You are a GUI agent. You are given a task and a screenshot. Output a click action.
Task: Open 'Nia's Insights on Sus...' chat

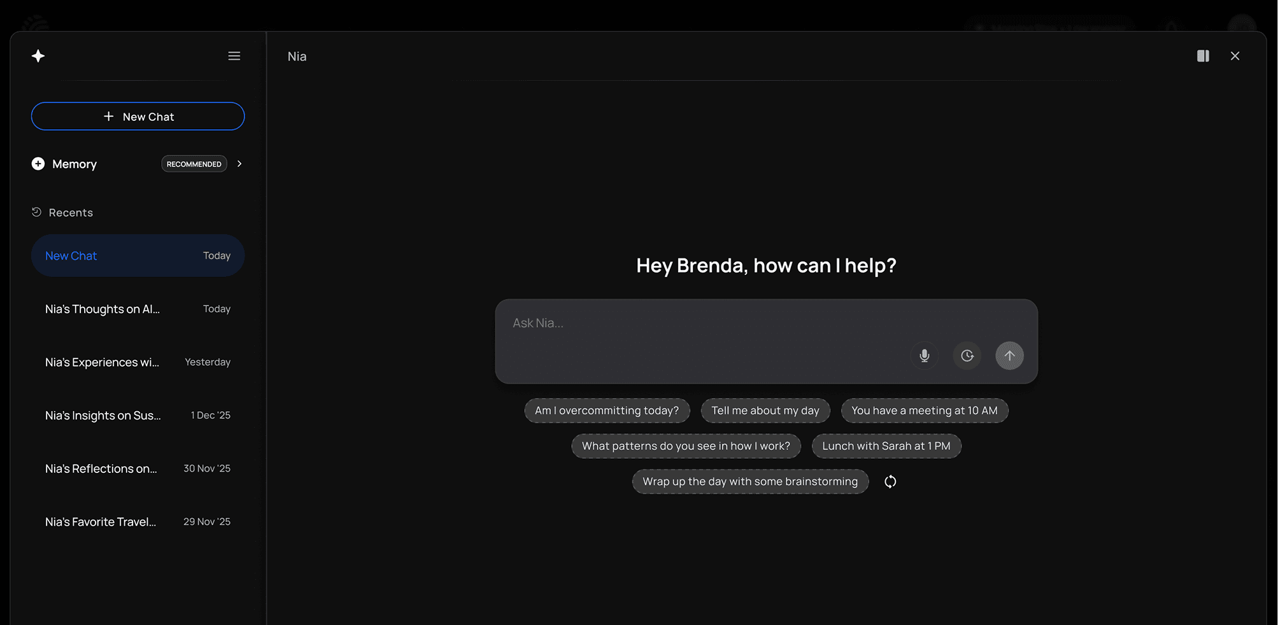(x=102, y=415)
